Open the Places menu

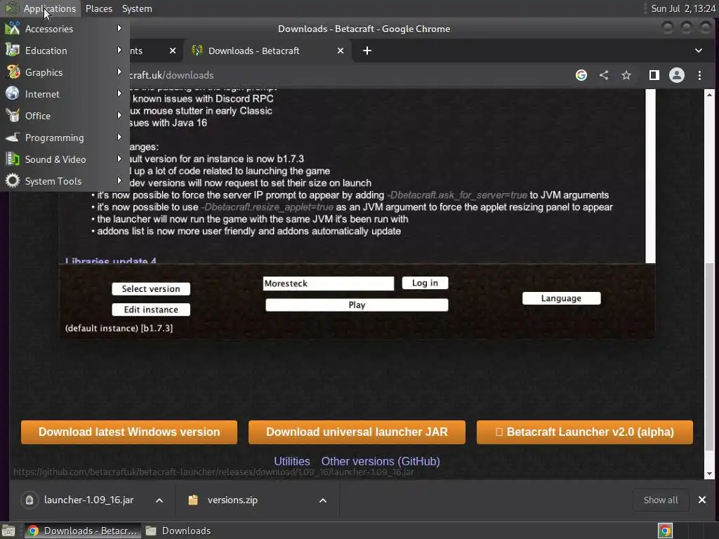coord(99,8)
